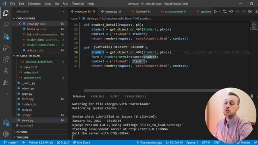The image size is (258, 145).
Task: Click the master branch indicator
Action: pos(11,142)
